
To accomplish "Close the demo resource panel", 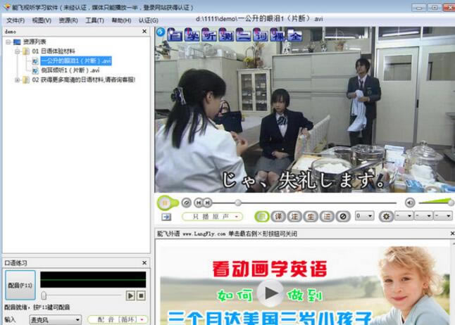I will point(144,32).
